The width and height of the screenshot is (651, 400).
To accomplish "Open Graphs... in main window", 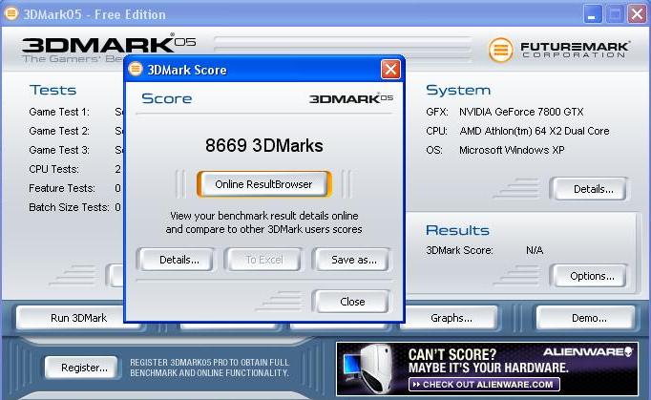I will click(x=451, y=318).
